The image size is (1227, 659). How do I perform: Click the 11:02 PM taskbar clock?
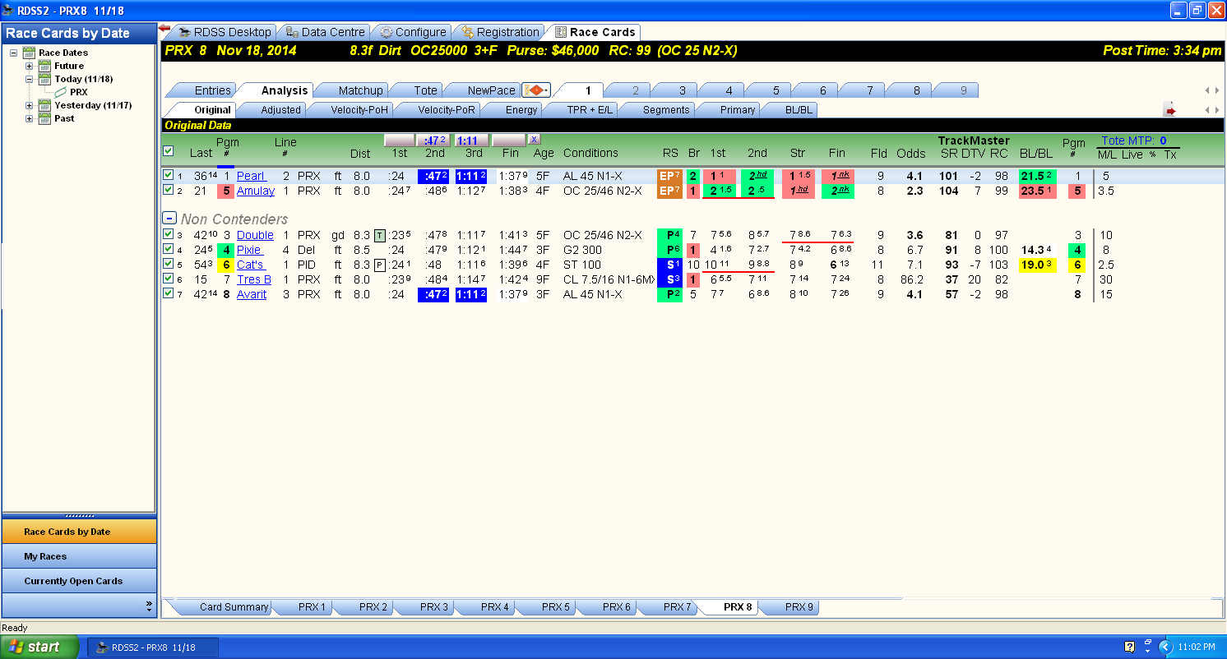click(x=1197, y=647)
